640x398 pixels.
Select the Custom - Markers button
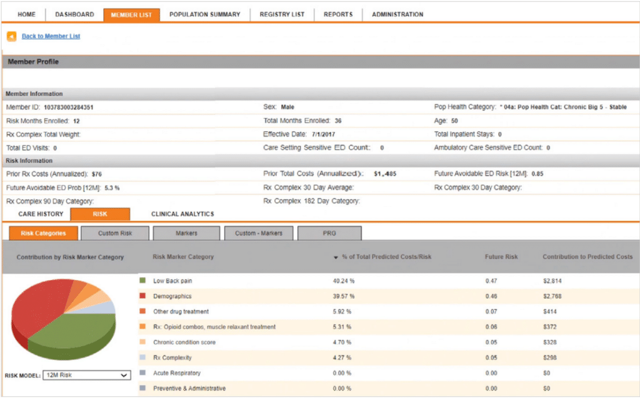pos(259,233)
